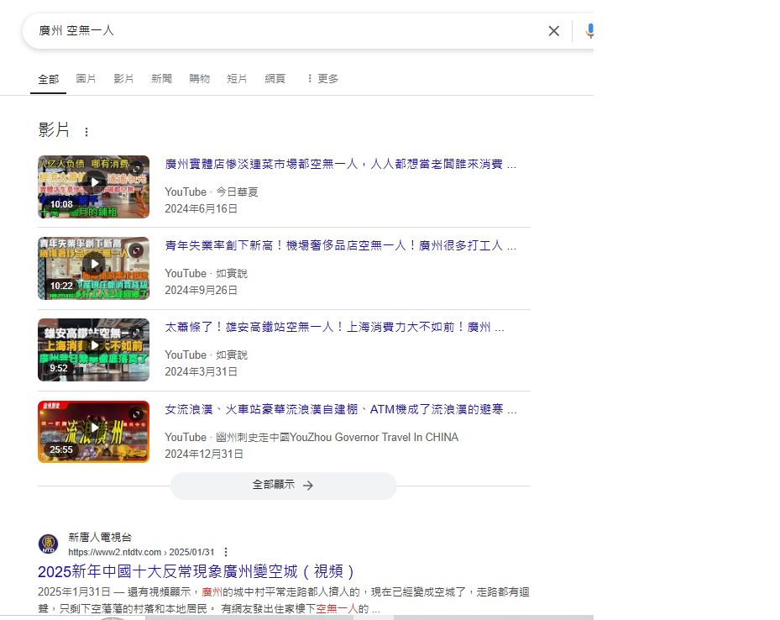This screenshot has height=620, width=780.
Task: Open options menu next to 影片 heading
Action: tap(86, 132)
